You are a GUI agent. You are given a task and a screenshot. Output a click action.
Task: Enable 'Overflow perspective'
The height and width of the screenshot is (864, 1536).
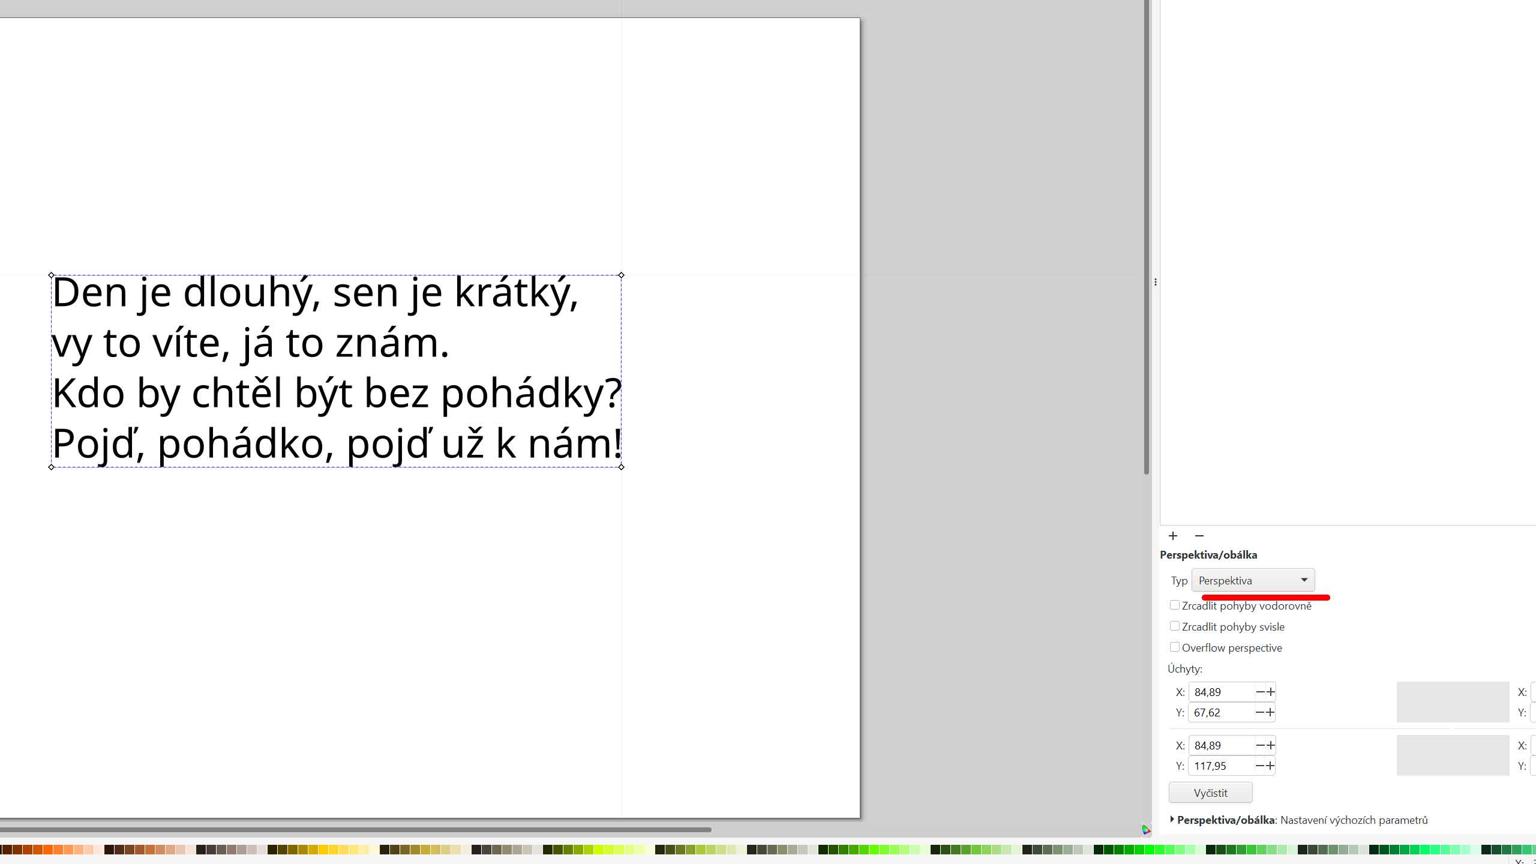tap(1175, 647)
